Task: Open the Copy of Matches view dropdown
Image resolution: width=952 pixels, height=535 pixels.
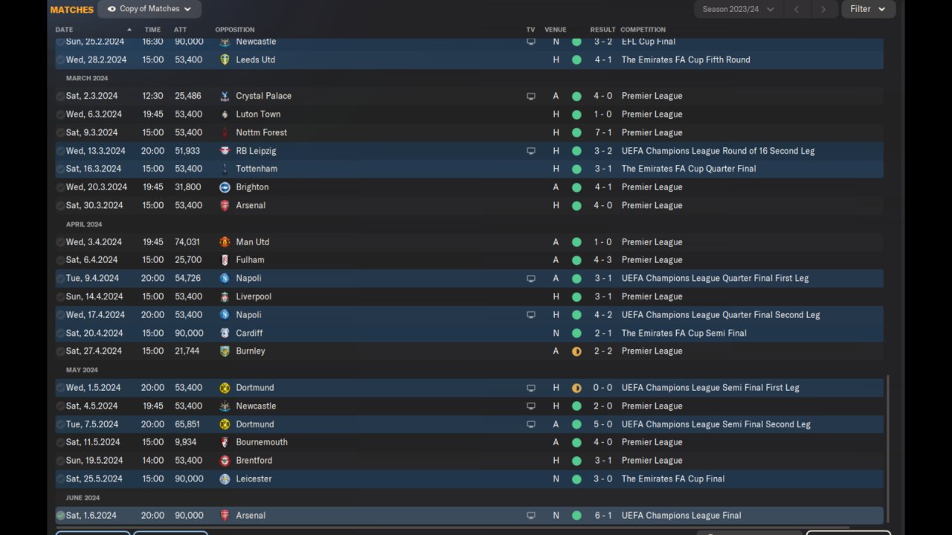Action: click(x=149, y=9)
